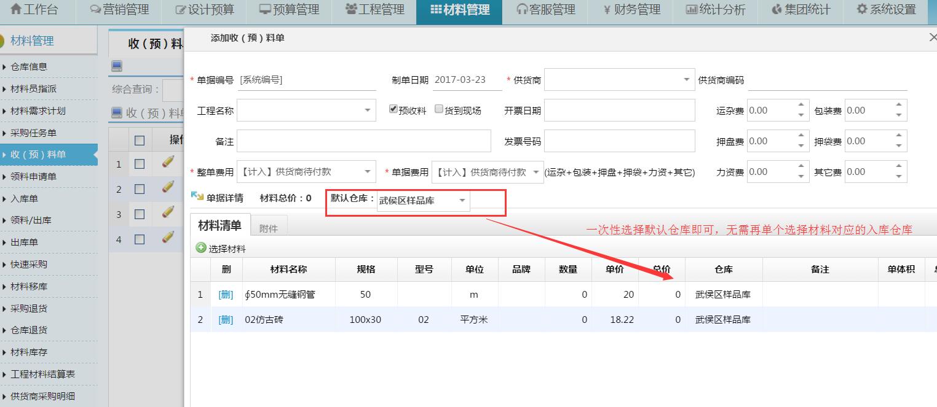Screen dimensions: 937x407
Task: Click the 发票号码 input field
Action: (619, 141)
